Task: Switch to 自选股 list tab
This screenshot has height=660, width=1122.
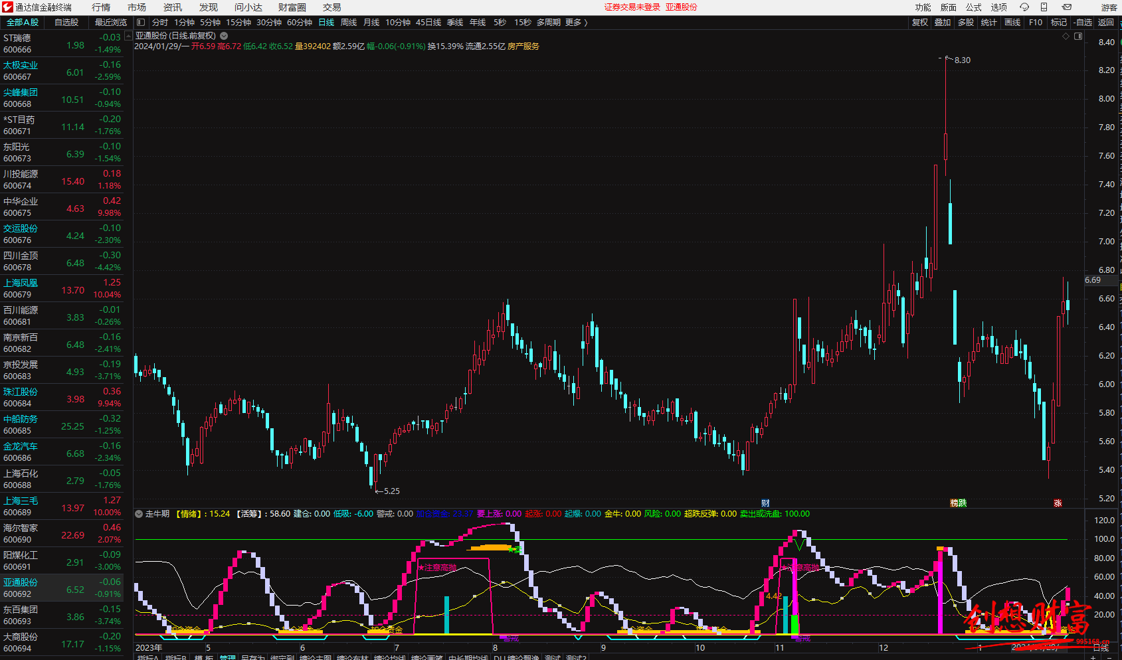Action: coord(66,23)
